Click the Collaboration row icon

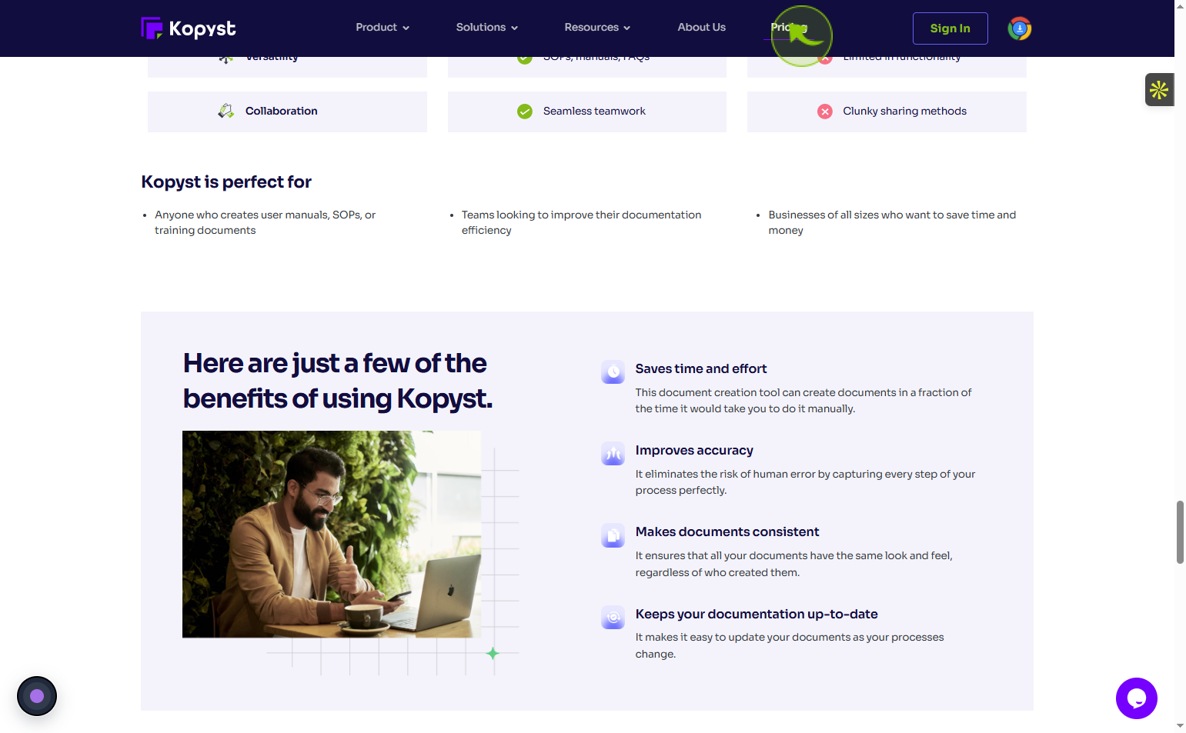click(x=226, y=112)
